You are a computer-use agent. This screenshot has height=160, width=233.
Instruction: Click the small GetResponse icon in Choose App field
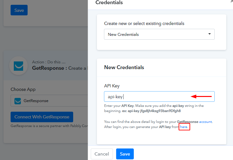pos(18,101)
